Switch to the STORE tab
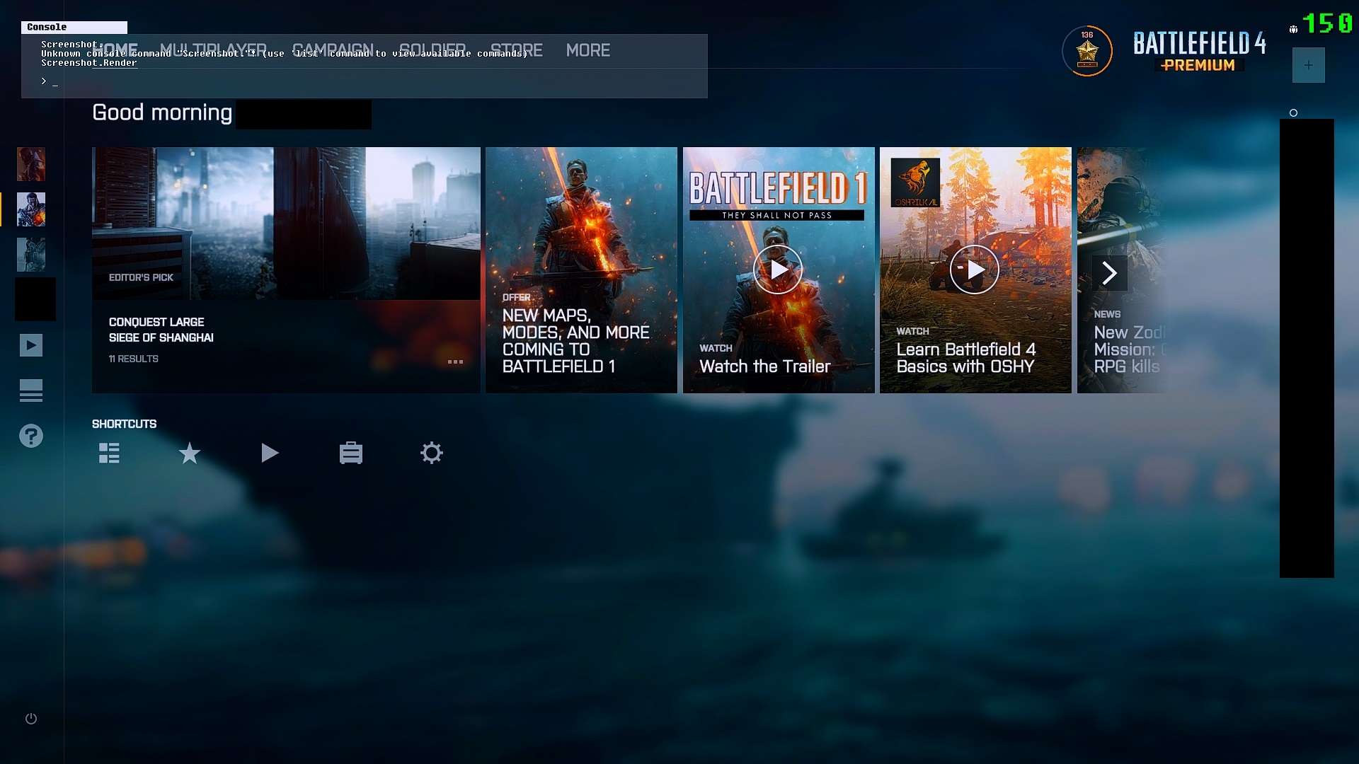1359x764 pixels. (517, 50)
